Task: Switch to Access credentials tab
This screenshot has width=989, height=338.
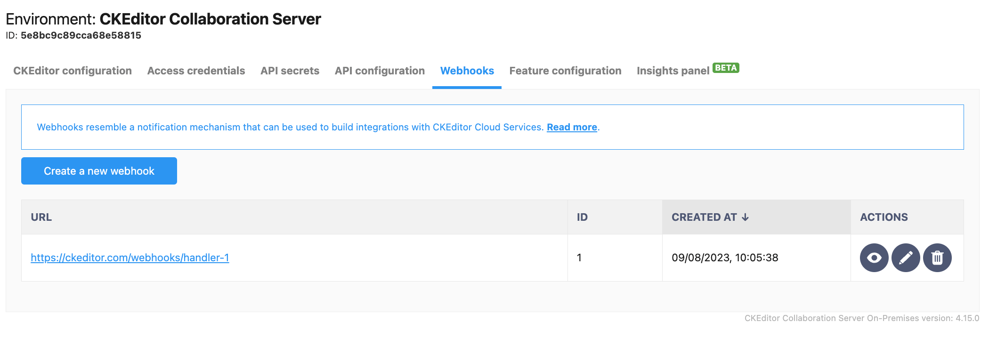Action: 196,71
